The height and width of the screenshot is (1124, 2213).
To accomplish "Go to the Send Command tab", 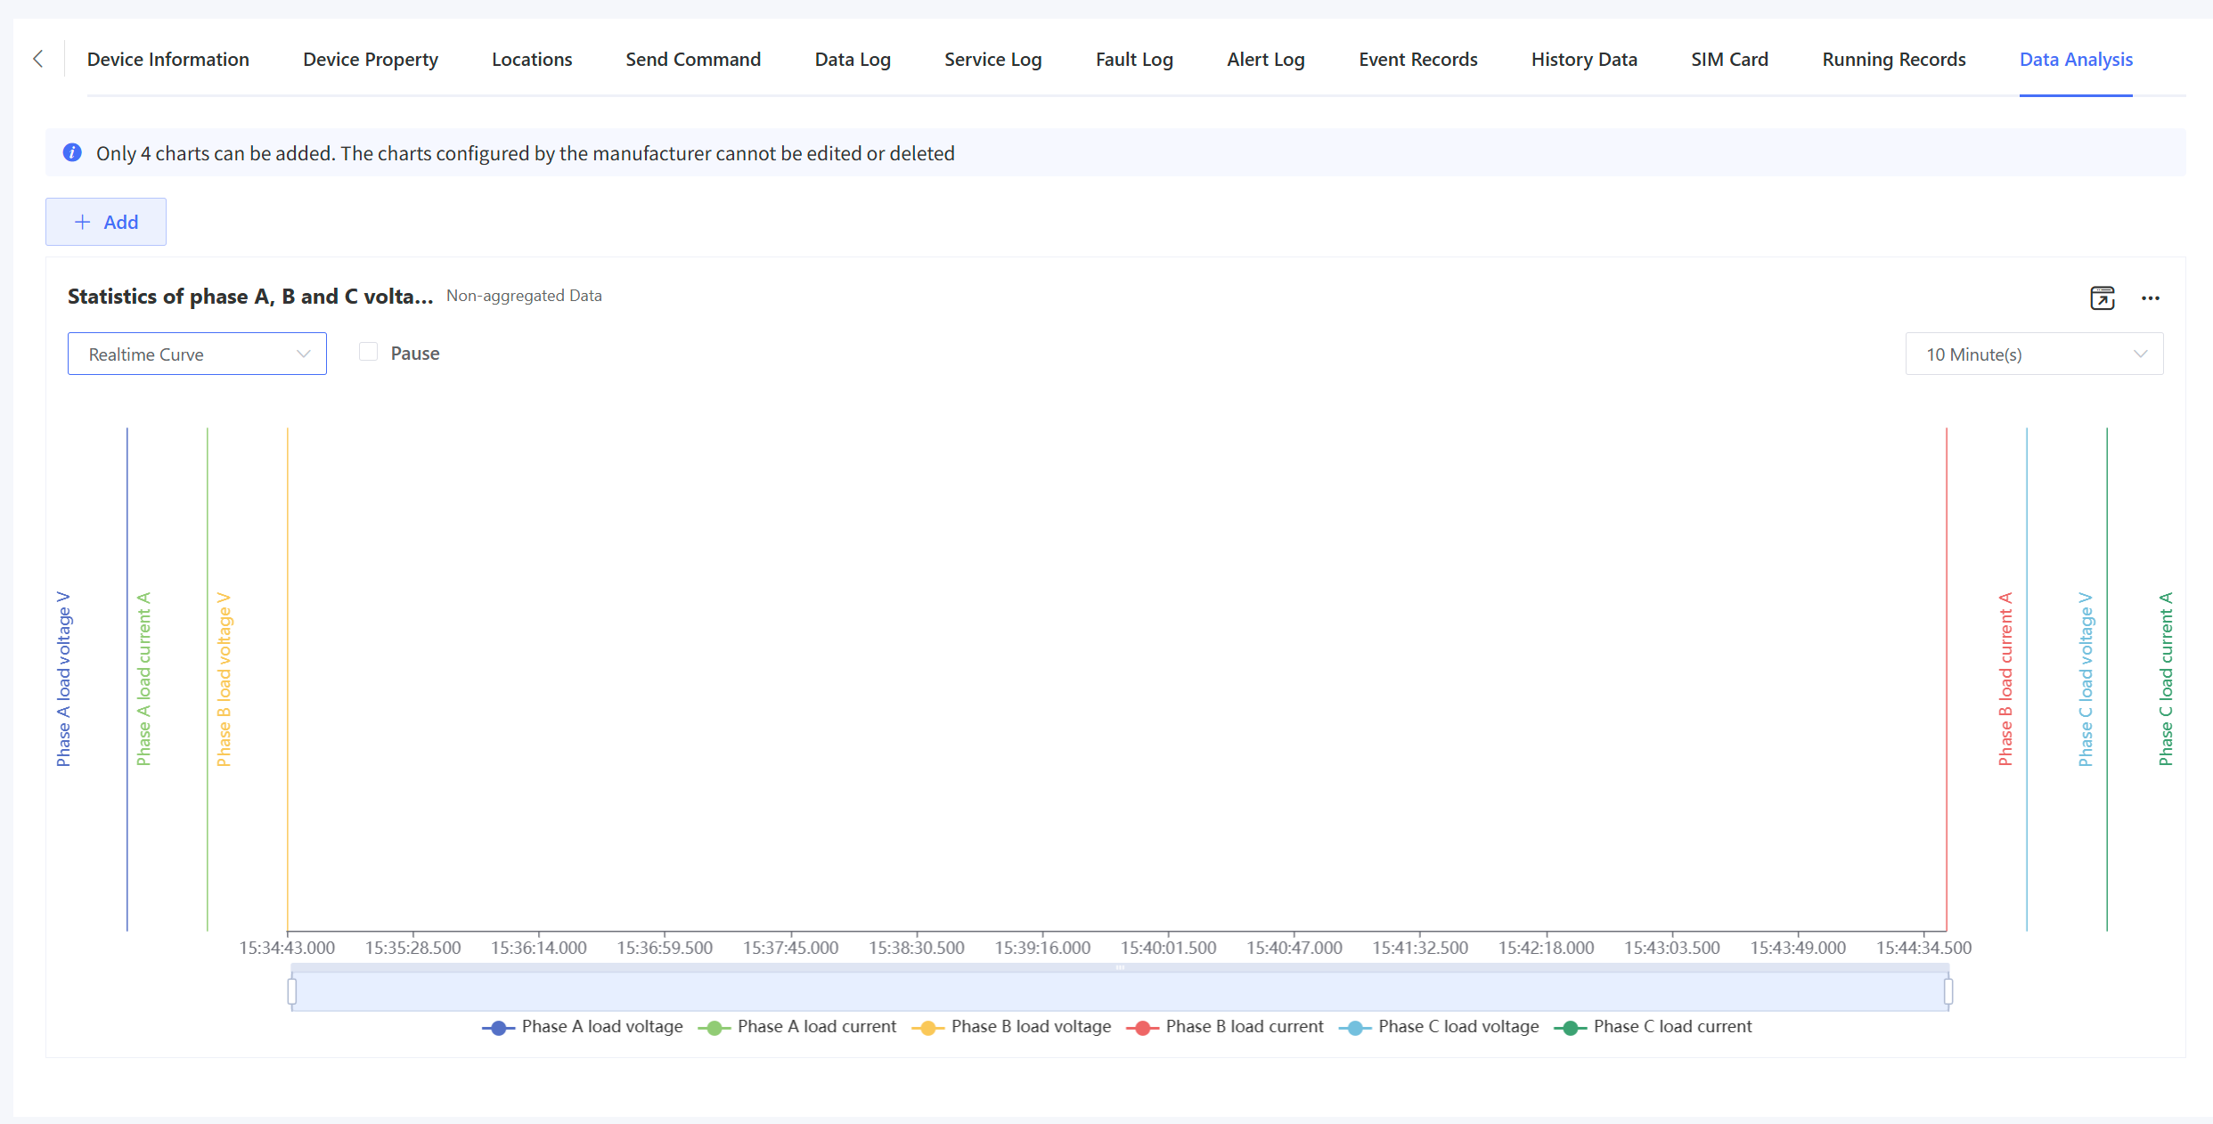I will (693, 60).
